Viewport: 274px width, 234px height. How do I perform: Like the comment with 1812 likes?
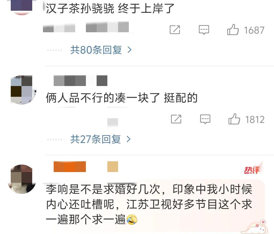(234, 119)
